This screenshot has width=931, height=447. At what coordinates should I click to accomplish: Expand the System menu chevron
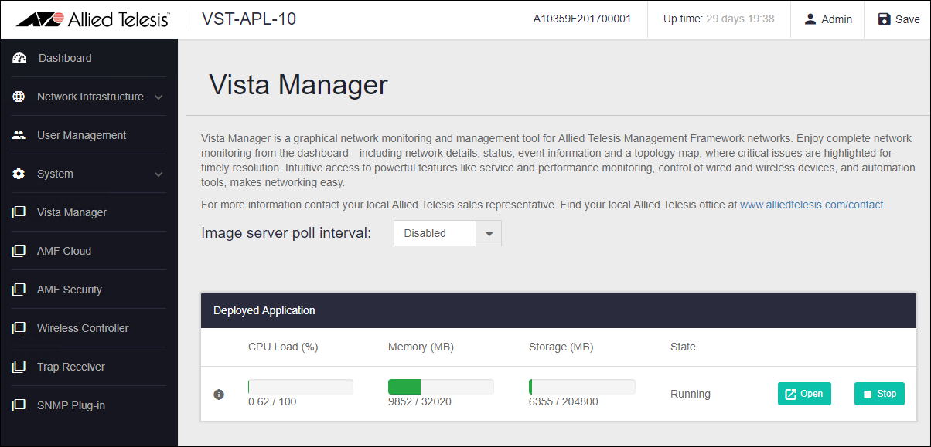pos(159,174)
